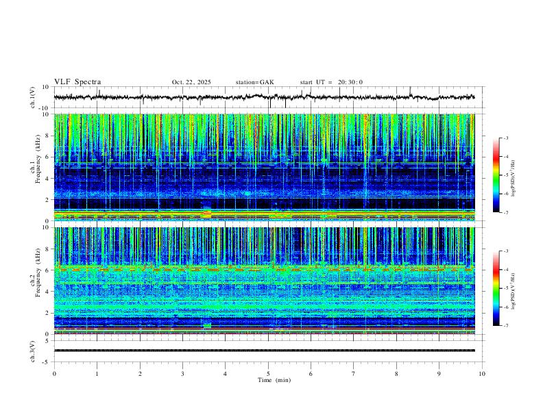Click the '-5' label on ch.1 colorbar

[506, 175]
